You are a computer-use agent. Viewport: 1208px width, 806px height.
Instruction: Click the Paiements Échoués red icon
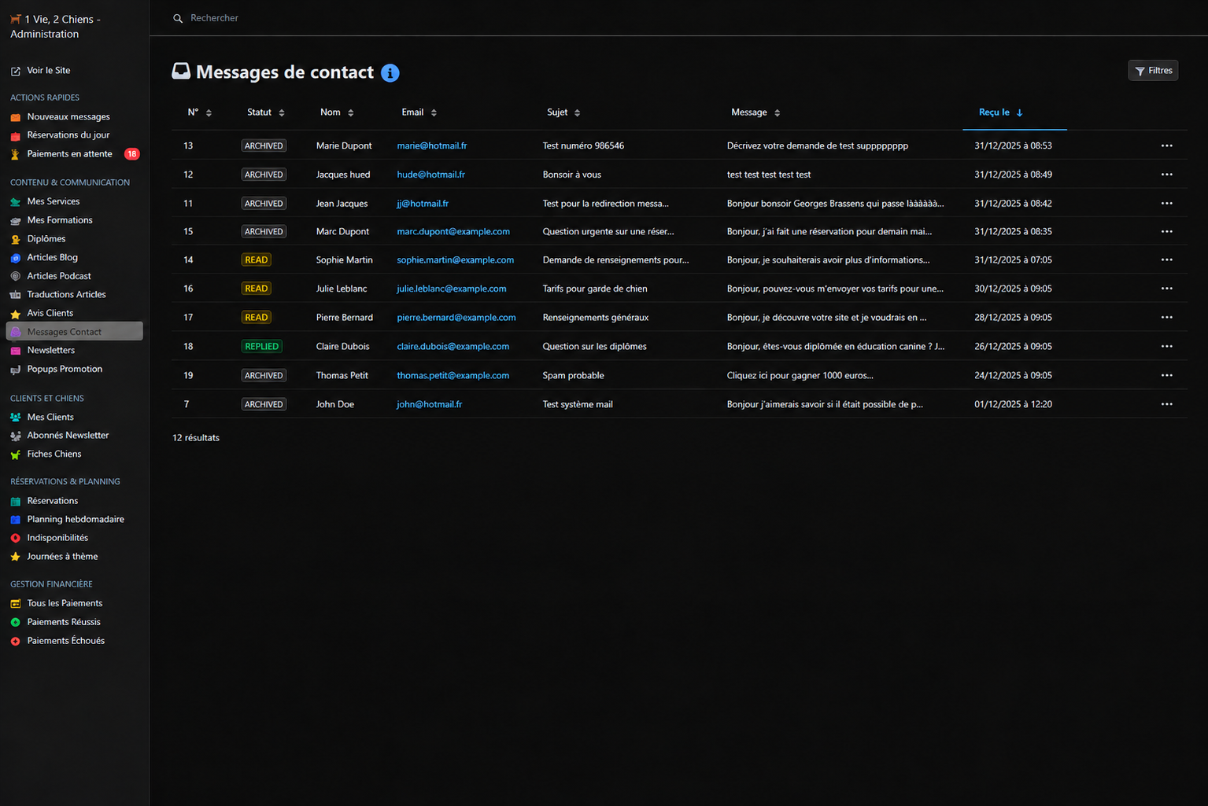16,641
